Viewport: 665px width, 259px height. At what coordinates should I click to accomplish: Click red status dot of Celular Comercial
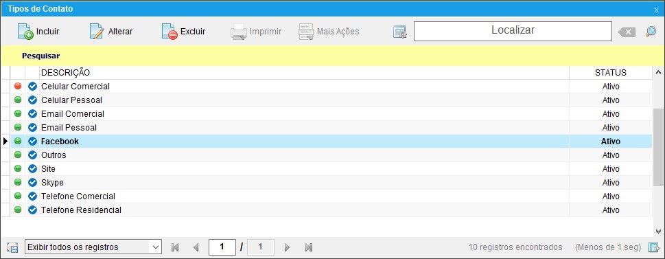point(18,86)
